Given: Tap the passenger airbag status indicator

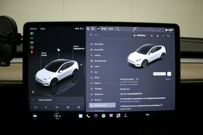Looking at the screenshot, I should point(169,30).
